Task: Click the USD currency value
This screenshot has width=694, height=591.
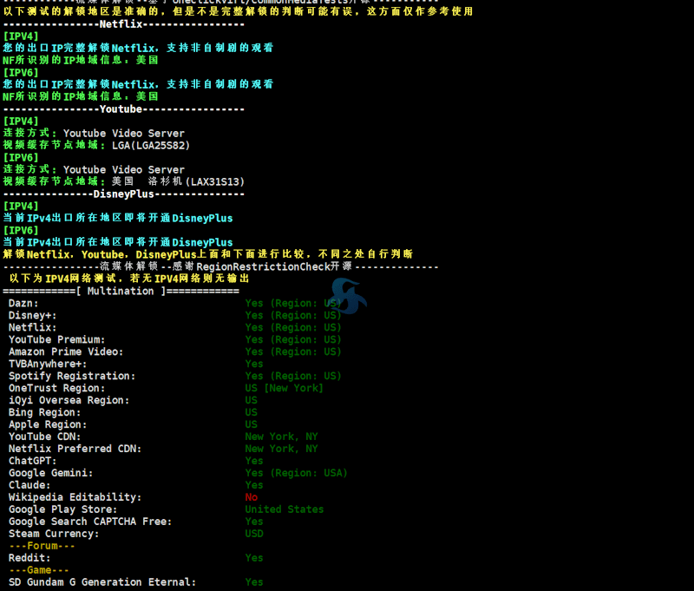Action: click(254, 534)
